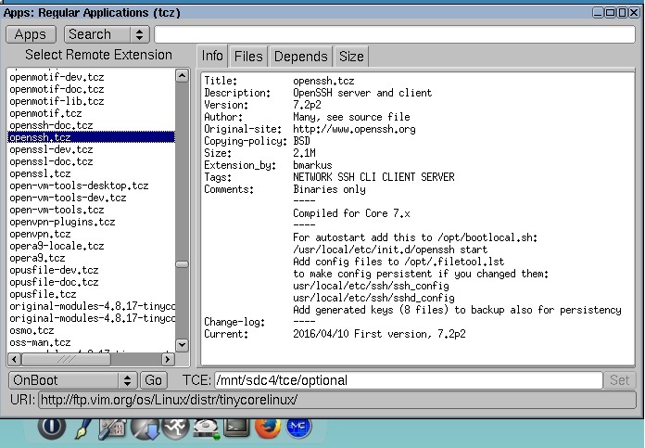The height and width of the screenshot is (448, 645).
Task: Click the changelog line 2016/04/10 First version
Action: click(x=379, y=334)
